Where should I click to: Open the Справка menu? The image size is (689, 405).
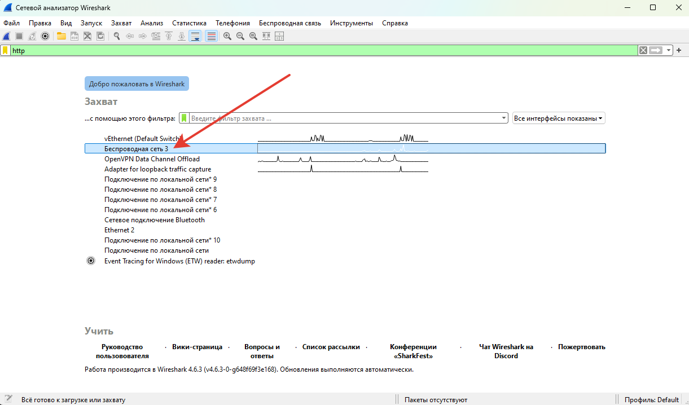pos(395,23)
